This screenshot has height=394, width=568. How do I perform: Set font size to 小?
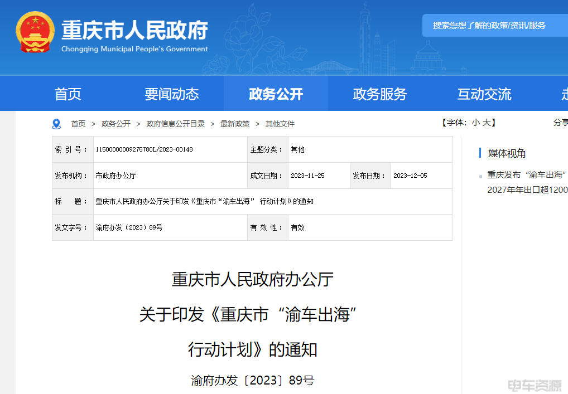click(x=475, y=123)
